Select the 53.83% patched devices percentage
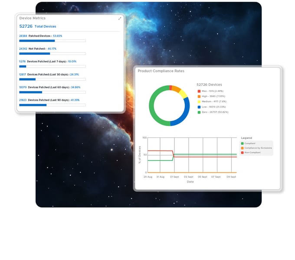Image resolution: width=295 pixels, height=260 pixels. (x=58, y=36)
